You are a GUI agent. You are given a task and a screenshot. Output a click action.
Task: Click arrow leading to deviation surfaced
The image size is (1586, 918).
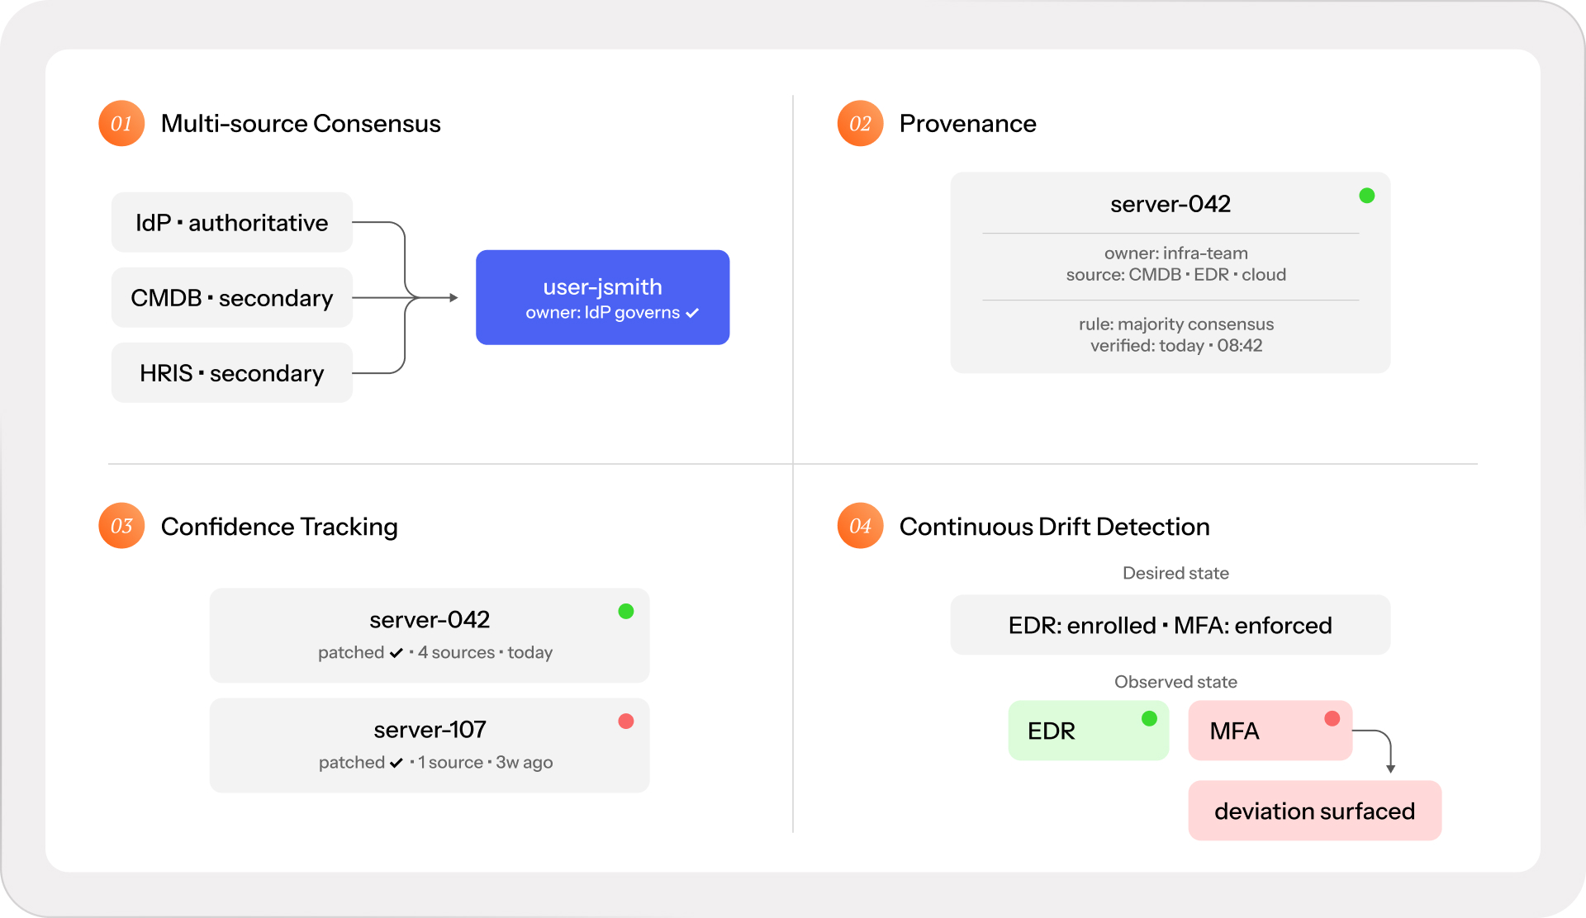[1391, 767]
